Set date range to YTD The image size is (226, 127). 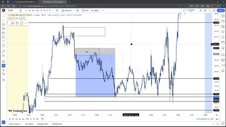27,119
